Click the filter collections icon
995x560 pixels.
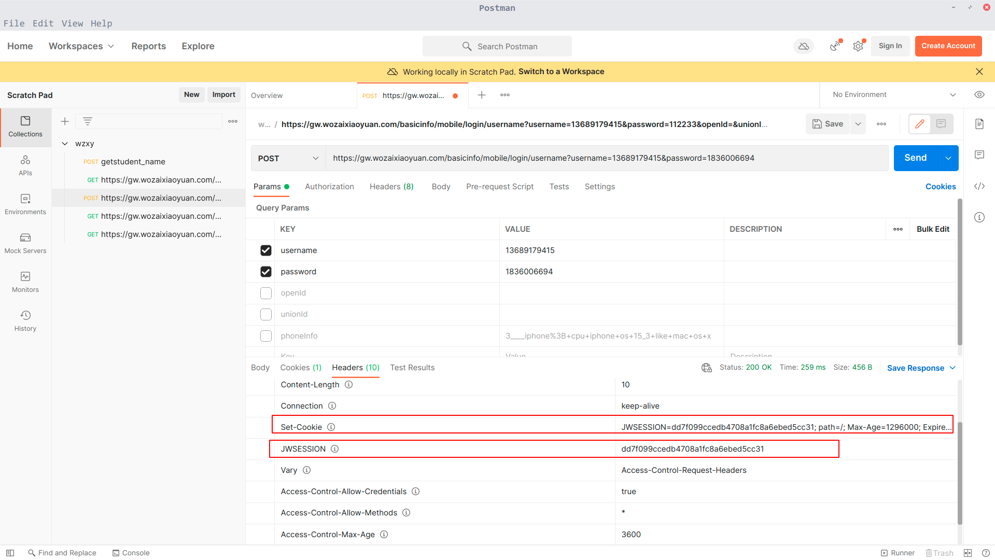pyautogui.click(x=88, y=121)
